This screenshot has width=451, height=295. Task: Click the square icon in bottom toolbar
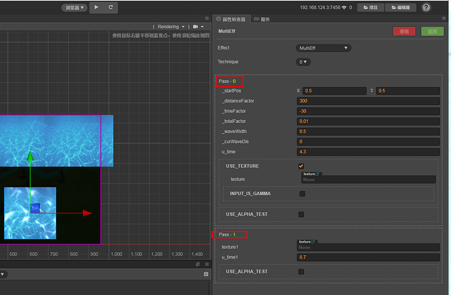(x=206, y=274)
